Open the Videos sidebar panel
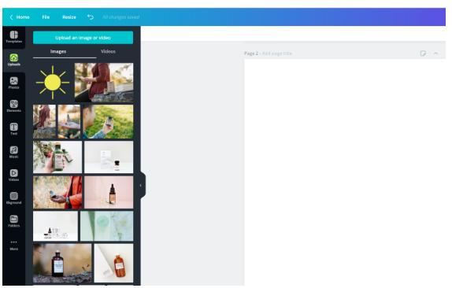 [13, 175]
